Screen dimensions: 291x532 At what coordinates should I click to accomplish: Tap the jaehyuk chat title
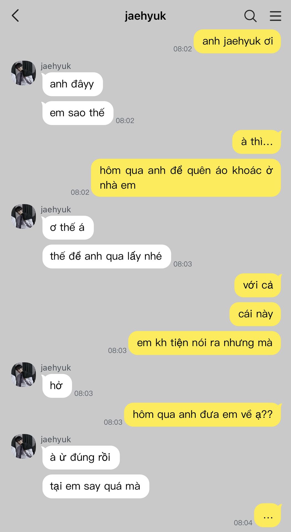[145, 16]
